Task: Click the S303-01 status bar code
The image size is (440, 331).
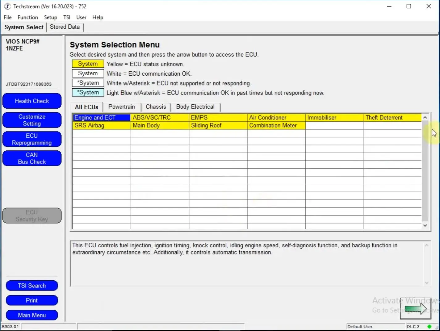Action: pyautogui.click(x=10, y=326)
